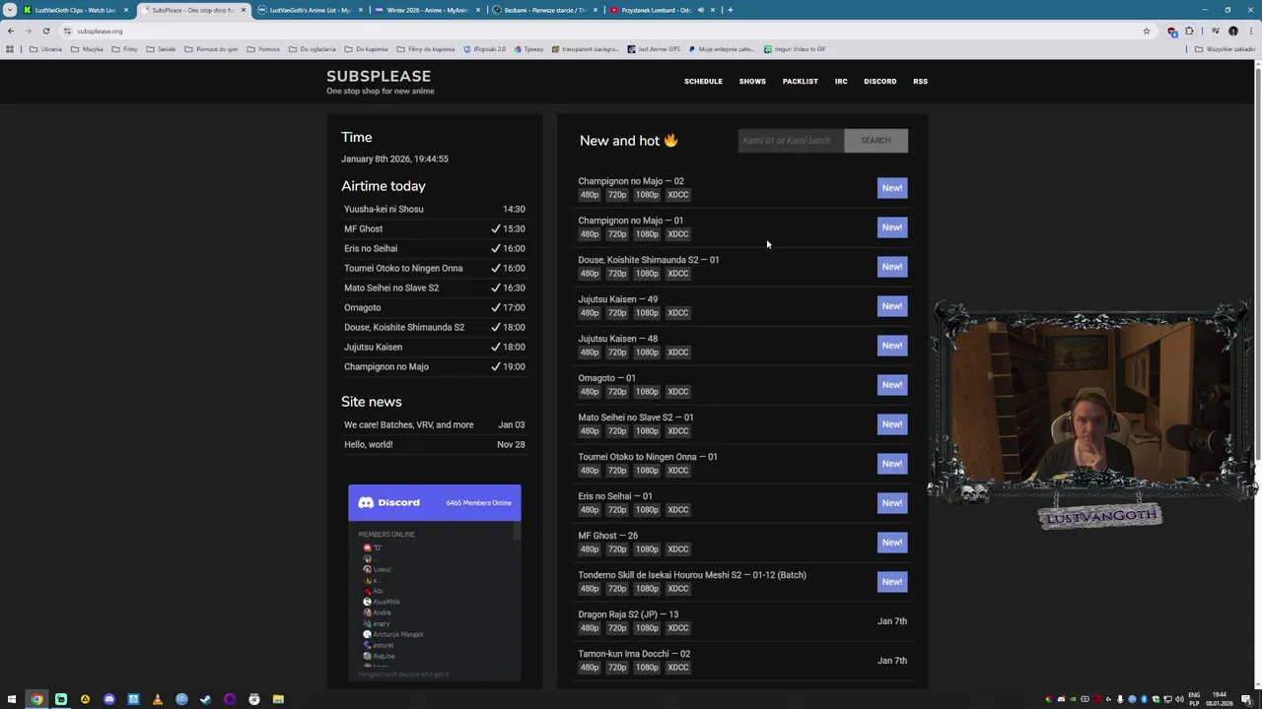This screenshot has height=709, width=1262.
Task: Open Yuusha-kei ni Shosu in Airtime today
Action: (384, 209)
